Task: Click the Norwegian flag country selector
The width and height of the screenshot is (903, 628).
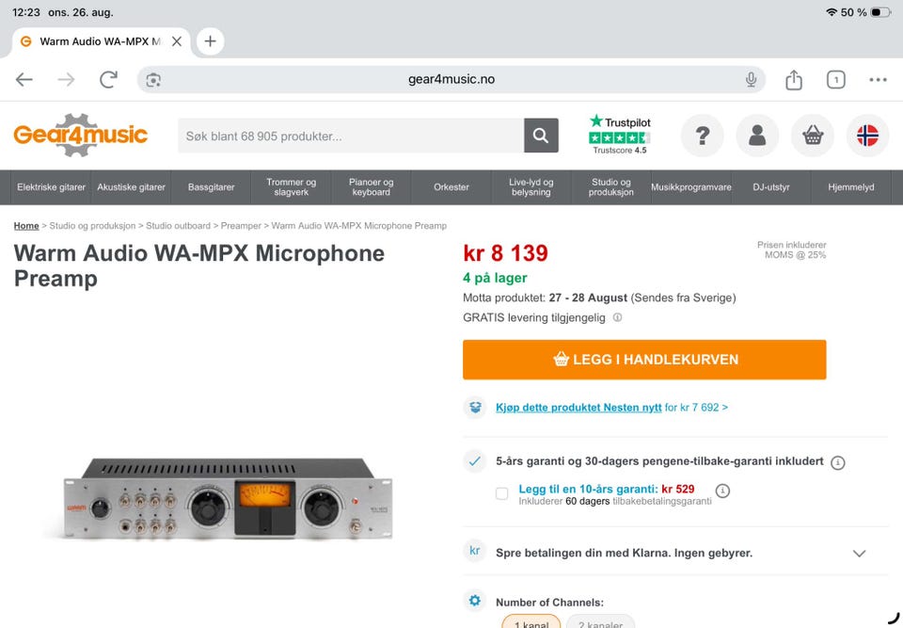Action: point(867,136)
